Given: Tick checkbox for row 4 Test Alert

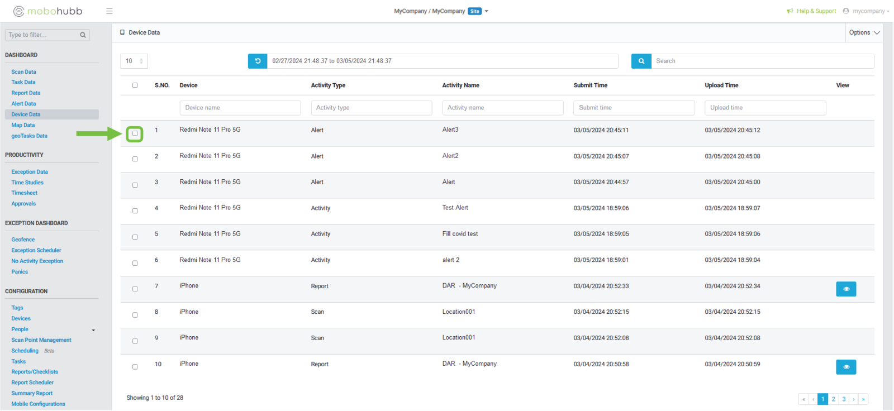Looking at the screenshot, I should (x=135, y=211).
